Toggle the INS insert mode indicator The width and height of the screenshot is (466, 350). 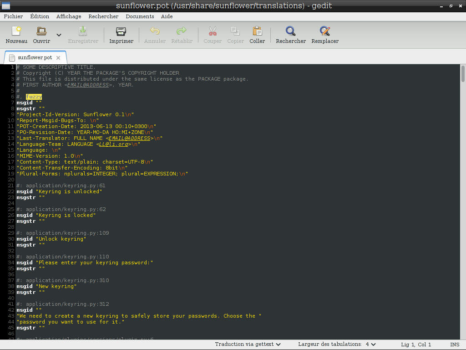pyautogui.click(x=455, y=345)
